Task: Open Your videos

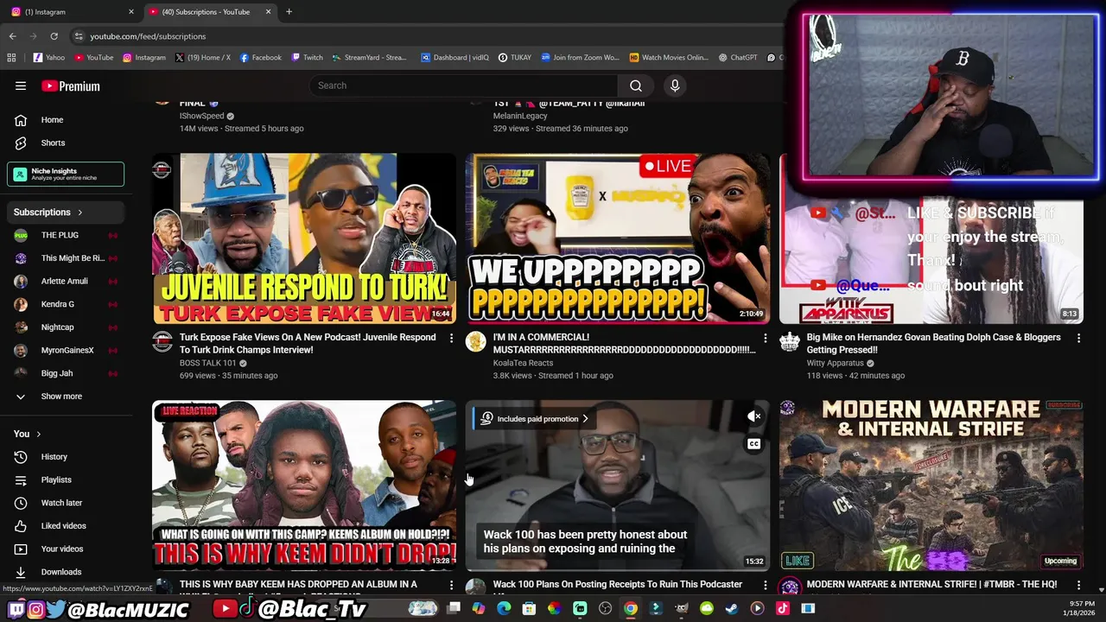Action: pyautogui.click(x=66, y=549)
